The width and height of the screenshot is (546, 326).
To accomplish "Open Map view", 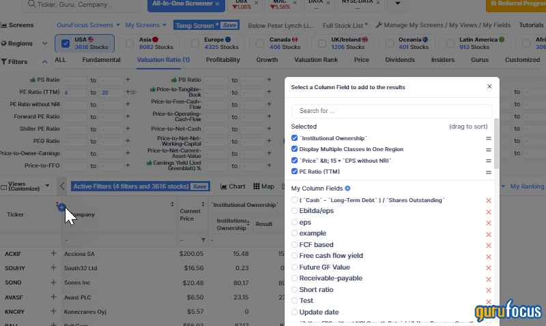I will coord(263,186).
